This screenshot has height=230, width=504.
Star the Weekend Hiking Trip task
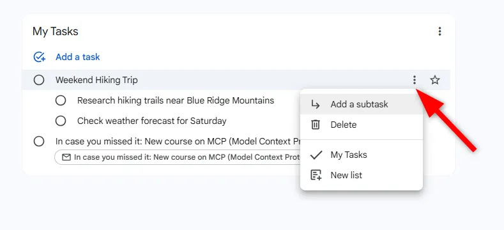coord(435,80)
